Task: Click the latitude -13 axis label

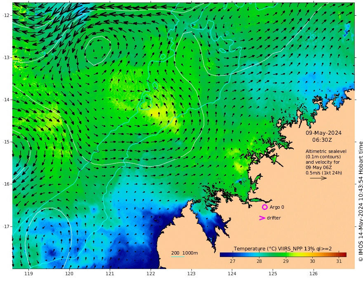Action: coord(6,57)
